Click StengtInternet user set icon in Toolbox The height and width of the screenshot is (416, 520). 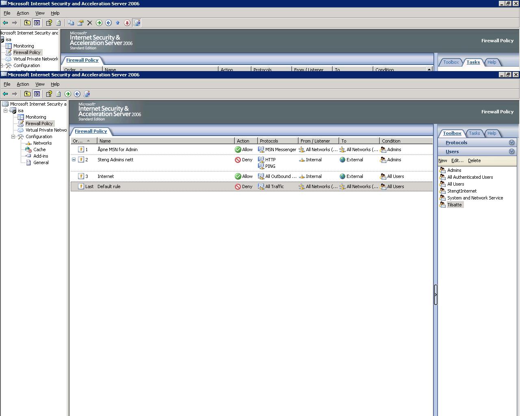(x=443, y=191)
